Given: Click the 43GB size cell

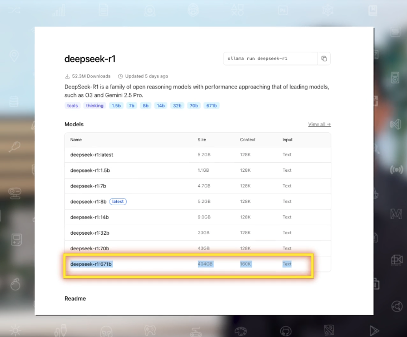Looking at the screenshot, I should (x=203, y=248).
